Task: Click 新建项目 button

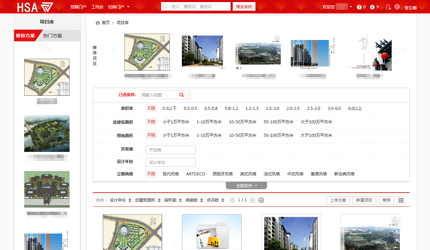Action: tap(364, 200)
